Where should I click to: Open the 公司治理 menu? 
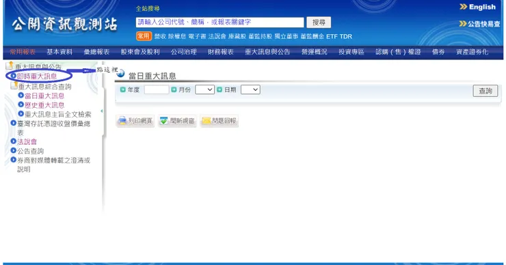(x=184, y=52)
